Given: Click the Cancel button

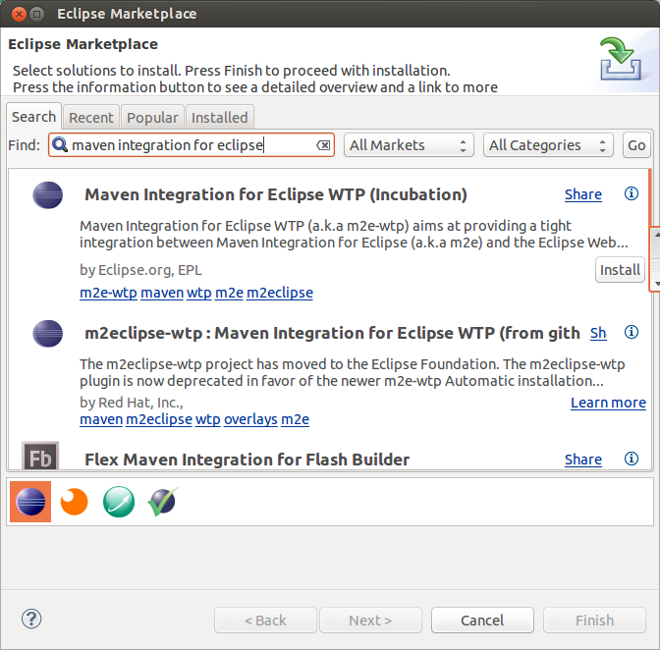Looking at the screenshot, I should tap(482, 621).
